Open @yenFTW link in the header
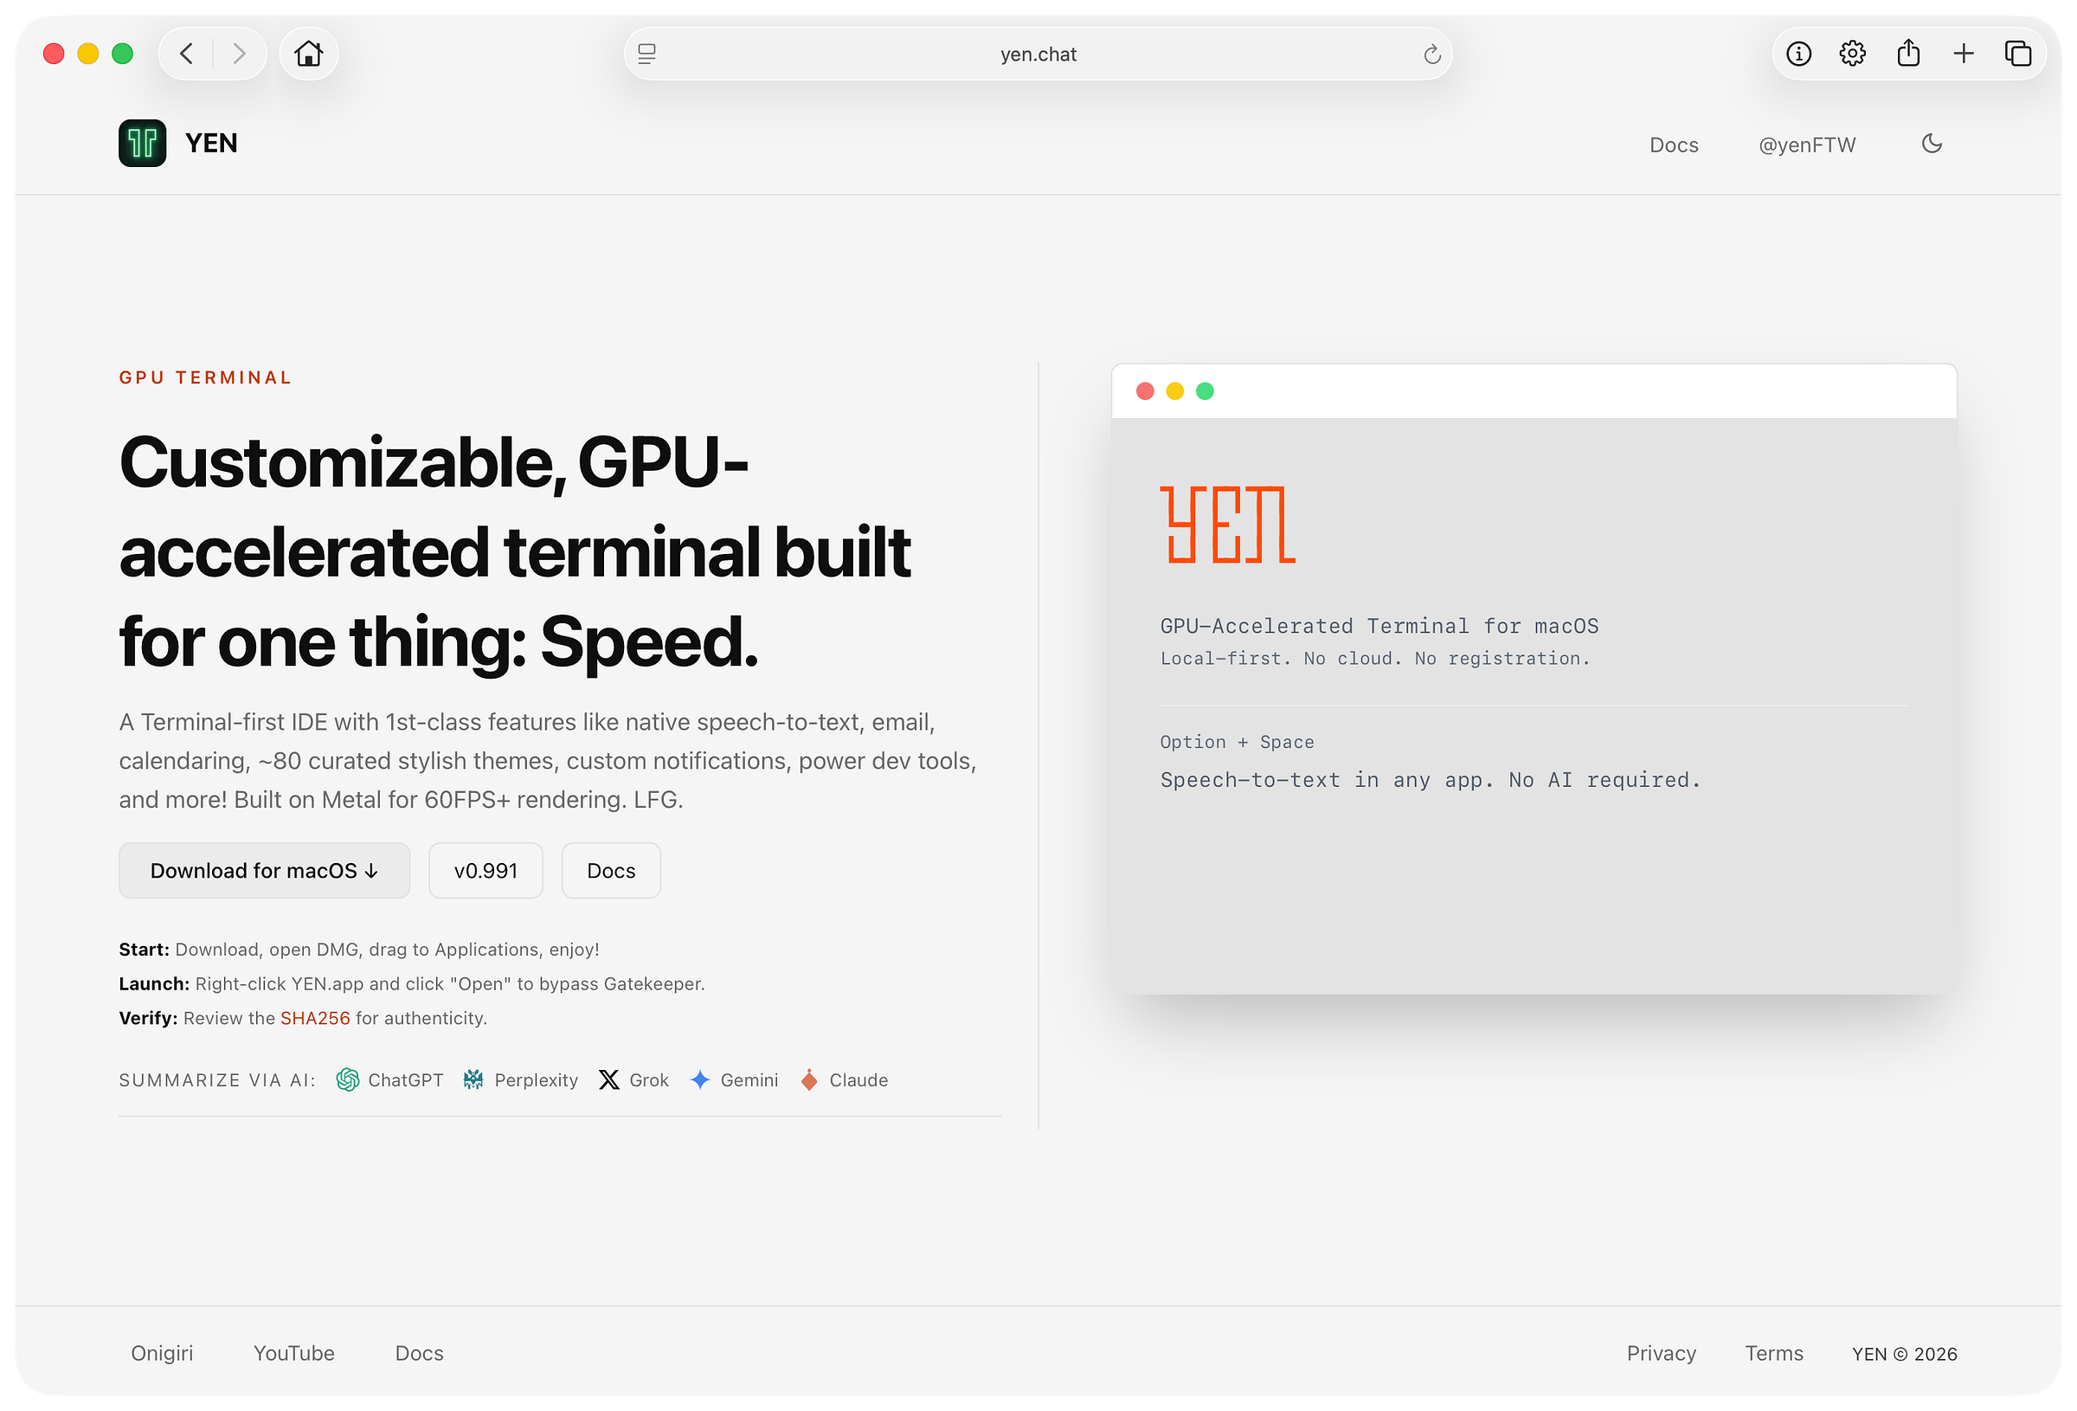Viewport: 2077px width, 1411px height. pyautogui.click(x=1806, y=145)
